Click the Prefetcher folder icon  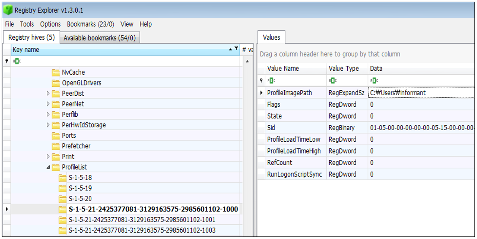pos(56,146)
